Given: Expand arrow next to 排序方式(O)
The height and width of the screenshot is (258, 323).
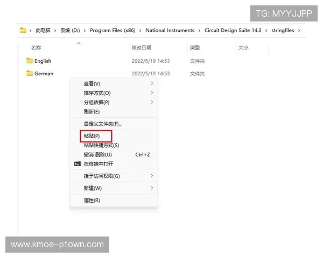Looking at the screenshot, I should tap(152, 92).
